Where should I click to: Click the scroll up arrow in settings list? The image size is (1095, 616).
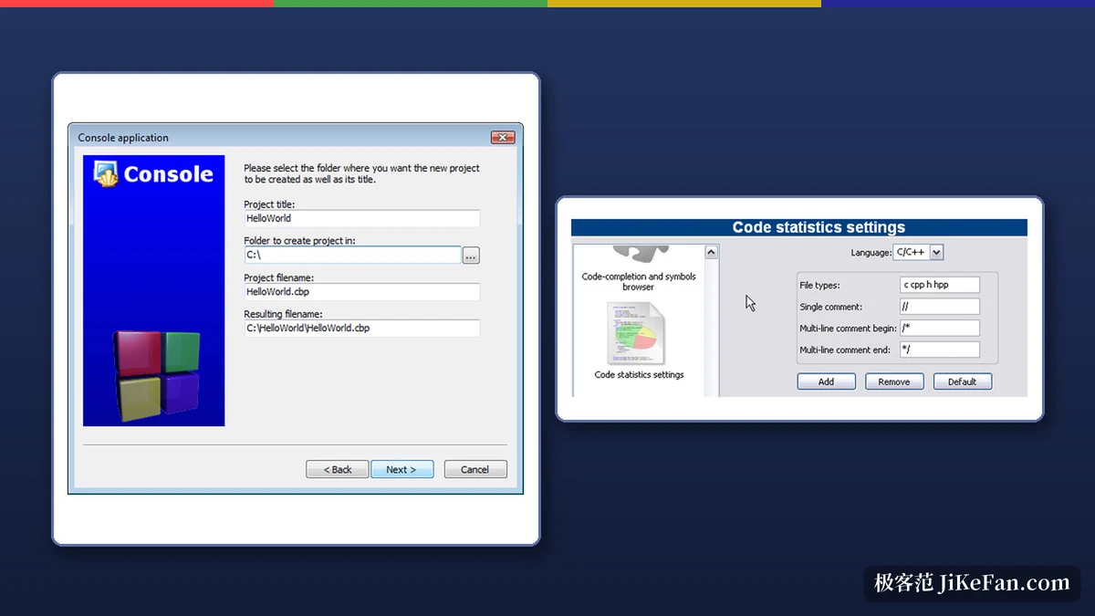click(x=712, y=252)
